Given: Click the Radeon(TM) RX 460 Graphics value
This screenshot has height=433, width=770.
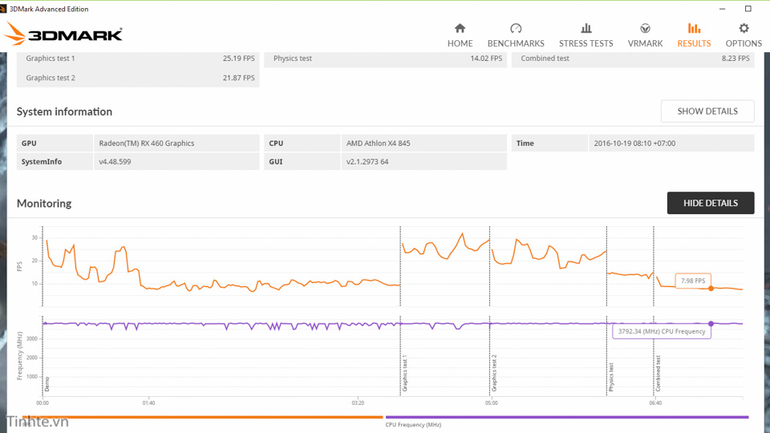Looking at the screenshot, I should pos(146,144).
